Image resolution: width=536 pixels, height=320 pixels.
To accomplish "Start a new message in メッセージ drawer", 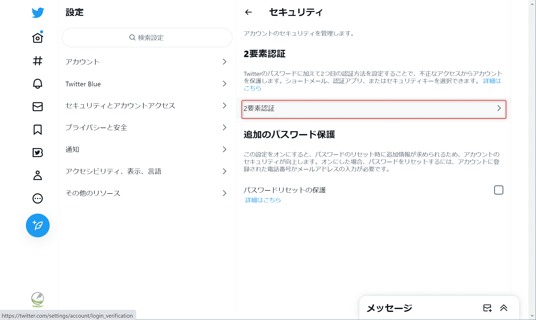I will tap(487, 308).
